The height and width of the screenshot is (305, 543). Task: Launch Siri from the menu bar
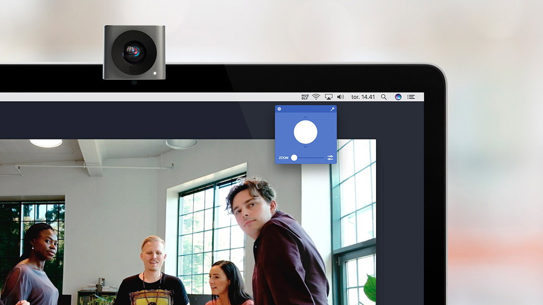[398, 97]
